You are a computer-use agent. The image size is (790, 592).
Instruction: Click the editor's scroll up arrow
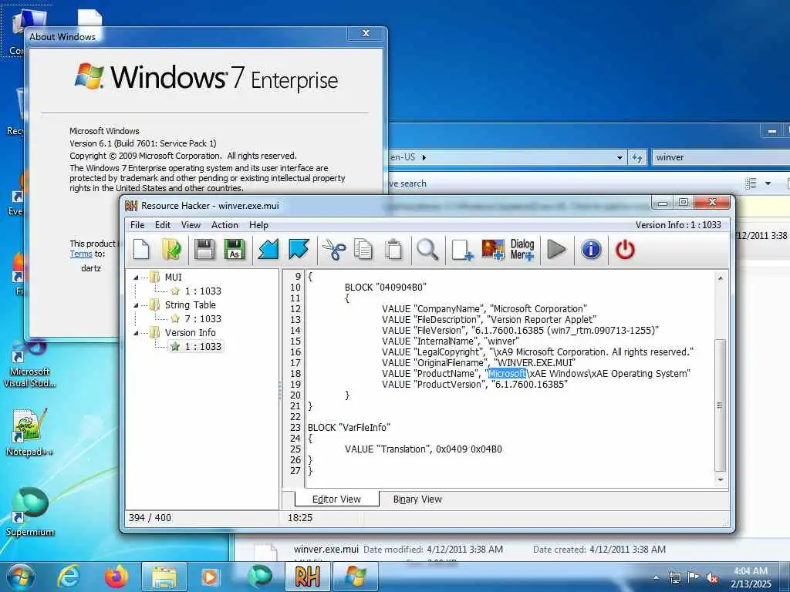[x=721, y=277]
